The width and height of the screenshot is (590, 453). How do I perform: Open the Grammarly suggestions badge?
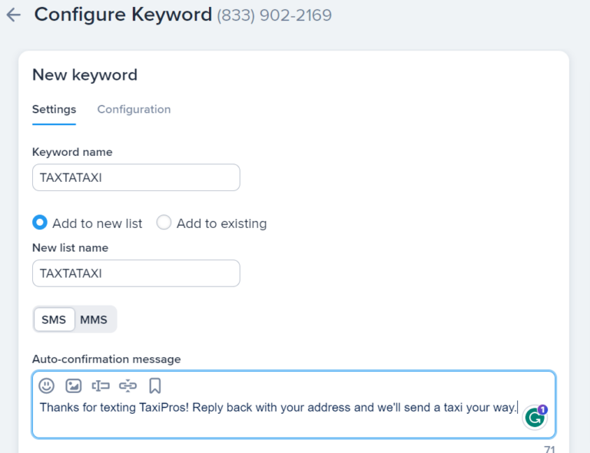(x=535, y=417)
